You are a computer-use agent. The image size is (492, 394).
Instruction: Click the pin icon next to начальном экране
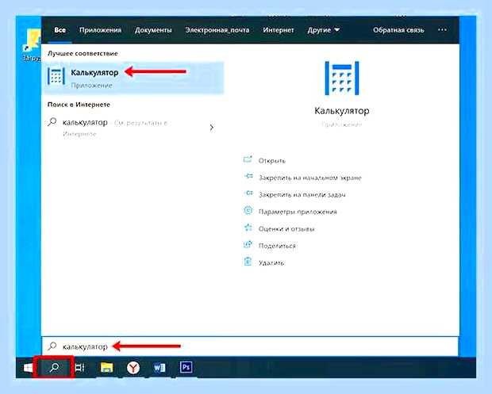click(x=248, y=176)
